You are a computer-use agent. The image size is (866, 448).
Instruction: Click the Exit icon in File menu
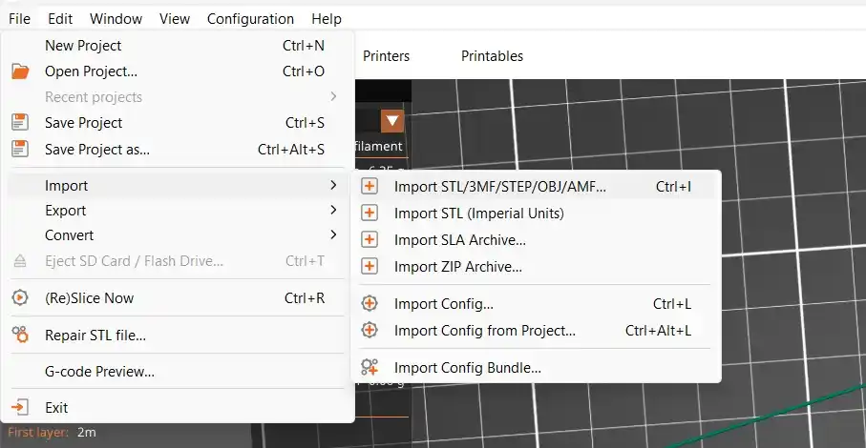(20, 408)
